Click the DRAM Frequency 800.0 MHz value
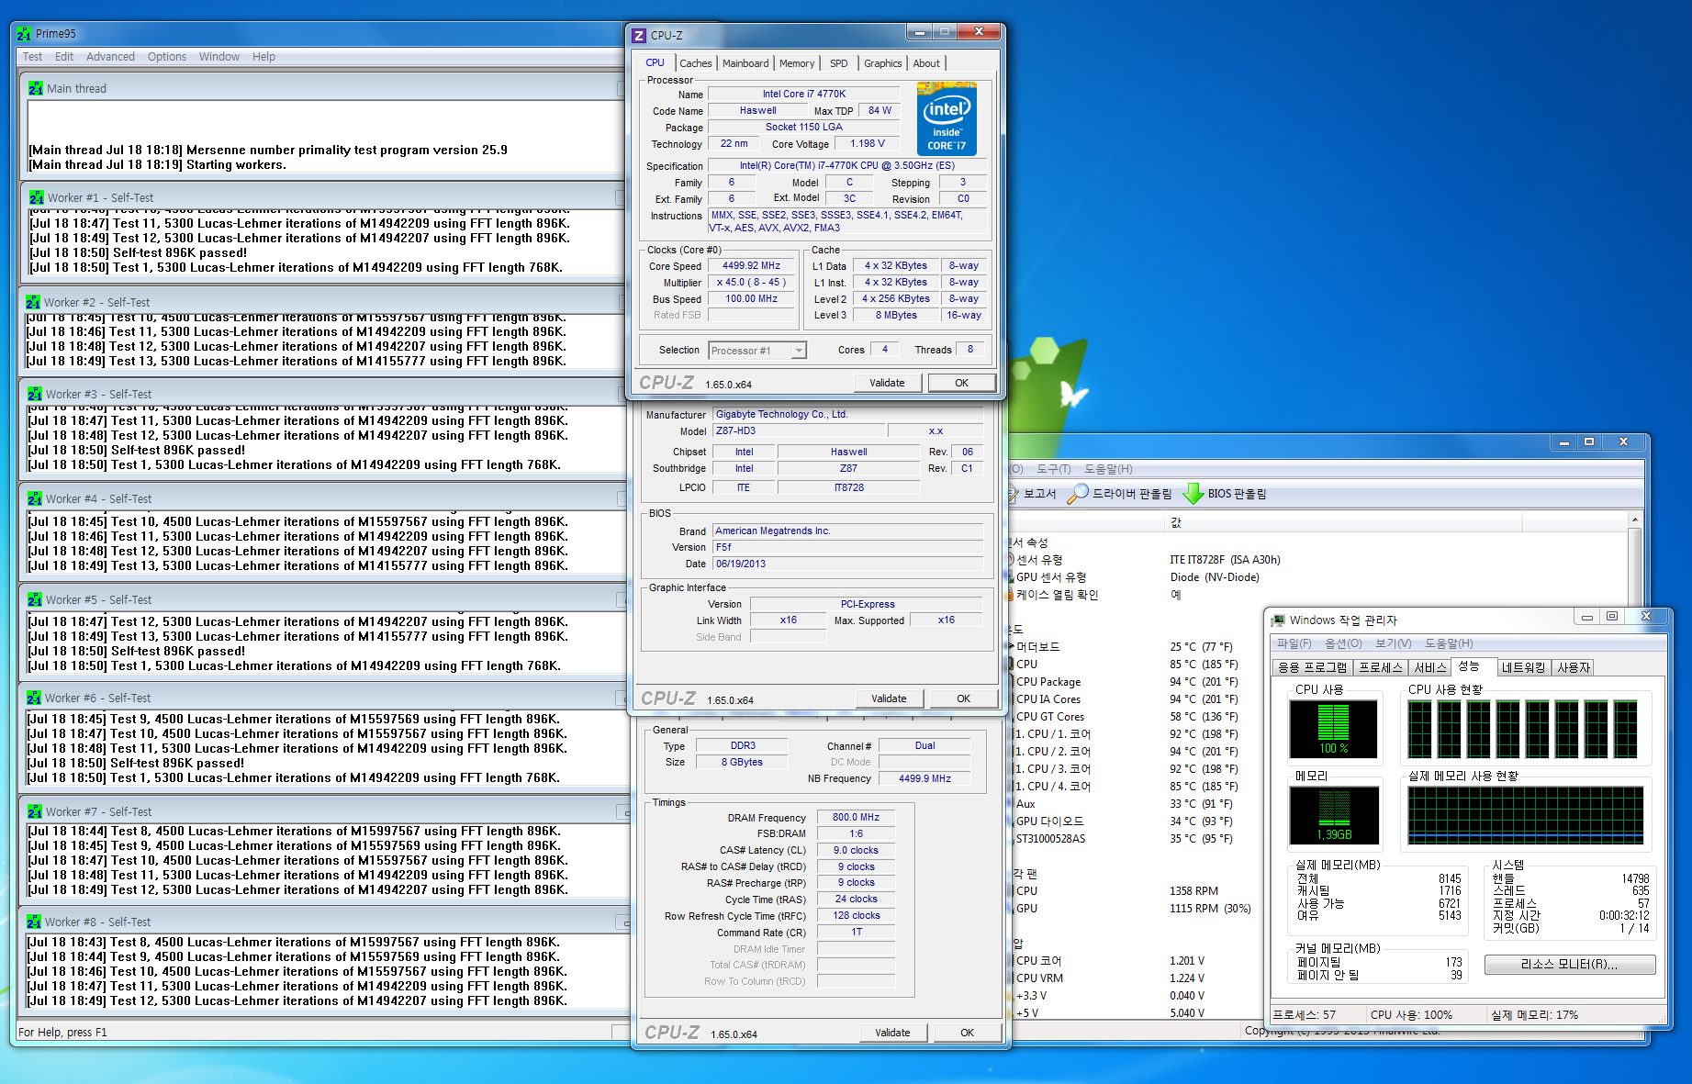1692x1084 pixels. (856, 817)
